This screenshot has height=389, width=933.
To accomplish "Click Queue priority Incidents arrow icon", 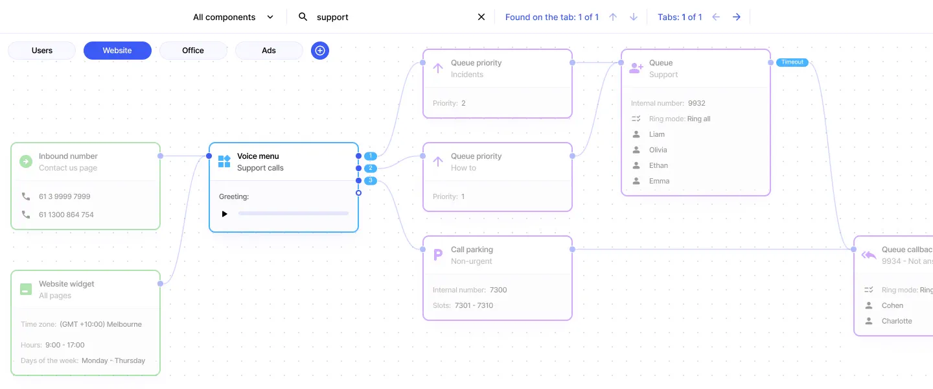I will (437, 68).
